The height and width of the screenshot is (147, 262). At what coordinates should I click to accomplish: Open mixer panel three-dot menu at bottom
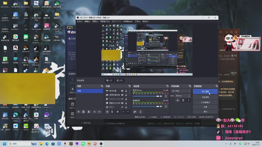point(140,112)
